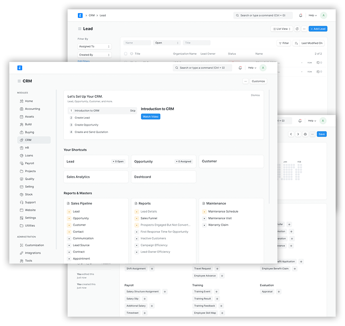The image size is (345, 326).
Task: Click the refresh icon in Lead window
Action: click(297, 29)
